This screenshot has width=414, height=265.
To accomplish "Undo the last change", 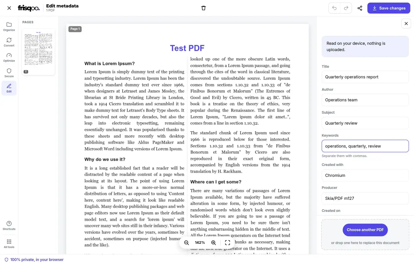I will click(x=334, y=8).
